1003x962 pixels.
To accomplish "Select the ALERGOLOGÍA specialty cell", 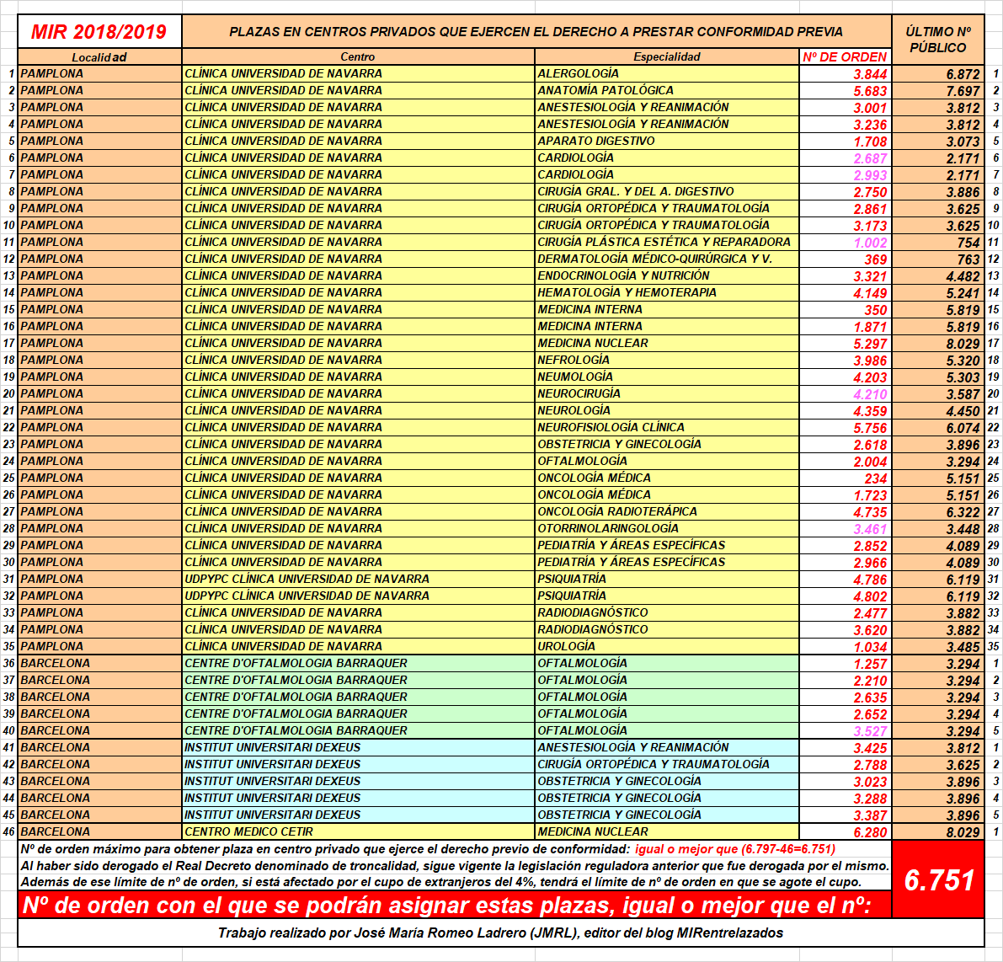I will pos(666,73).
